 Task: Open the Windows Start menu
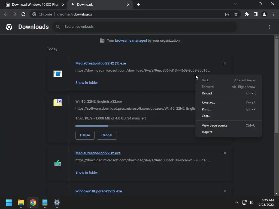(x=9, y=202)
